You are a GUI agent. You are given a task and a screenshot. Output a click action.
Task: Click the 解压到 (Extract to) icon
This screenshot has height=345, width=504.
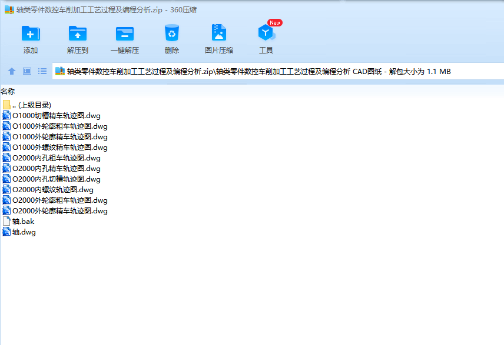click(78, 34)
